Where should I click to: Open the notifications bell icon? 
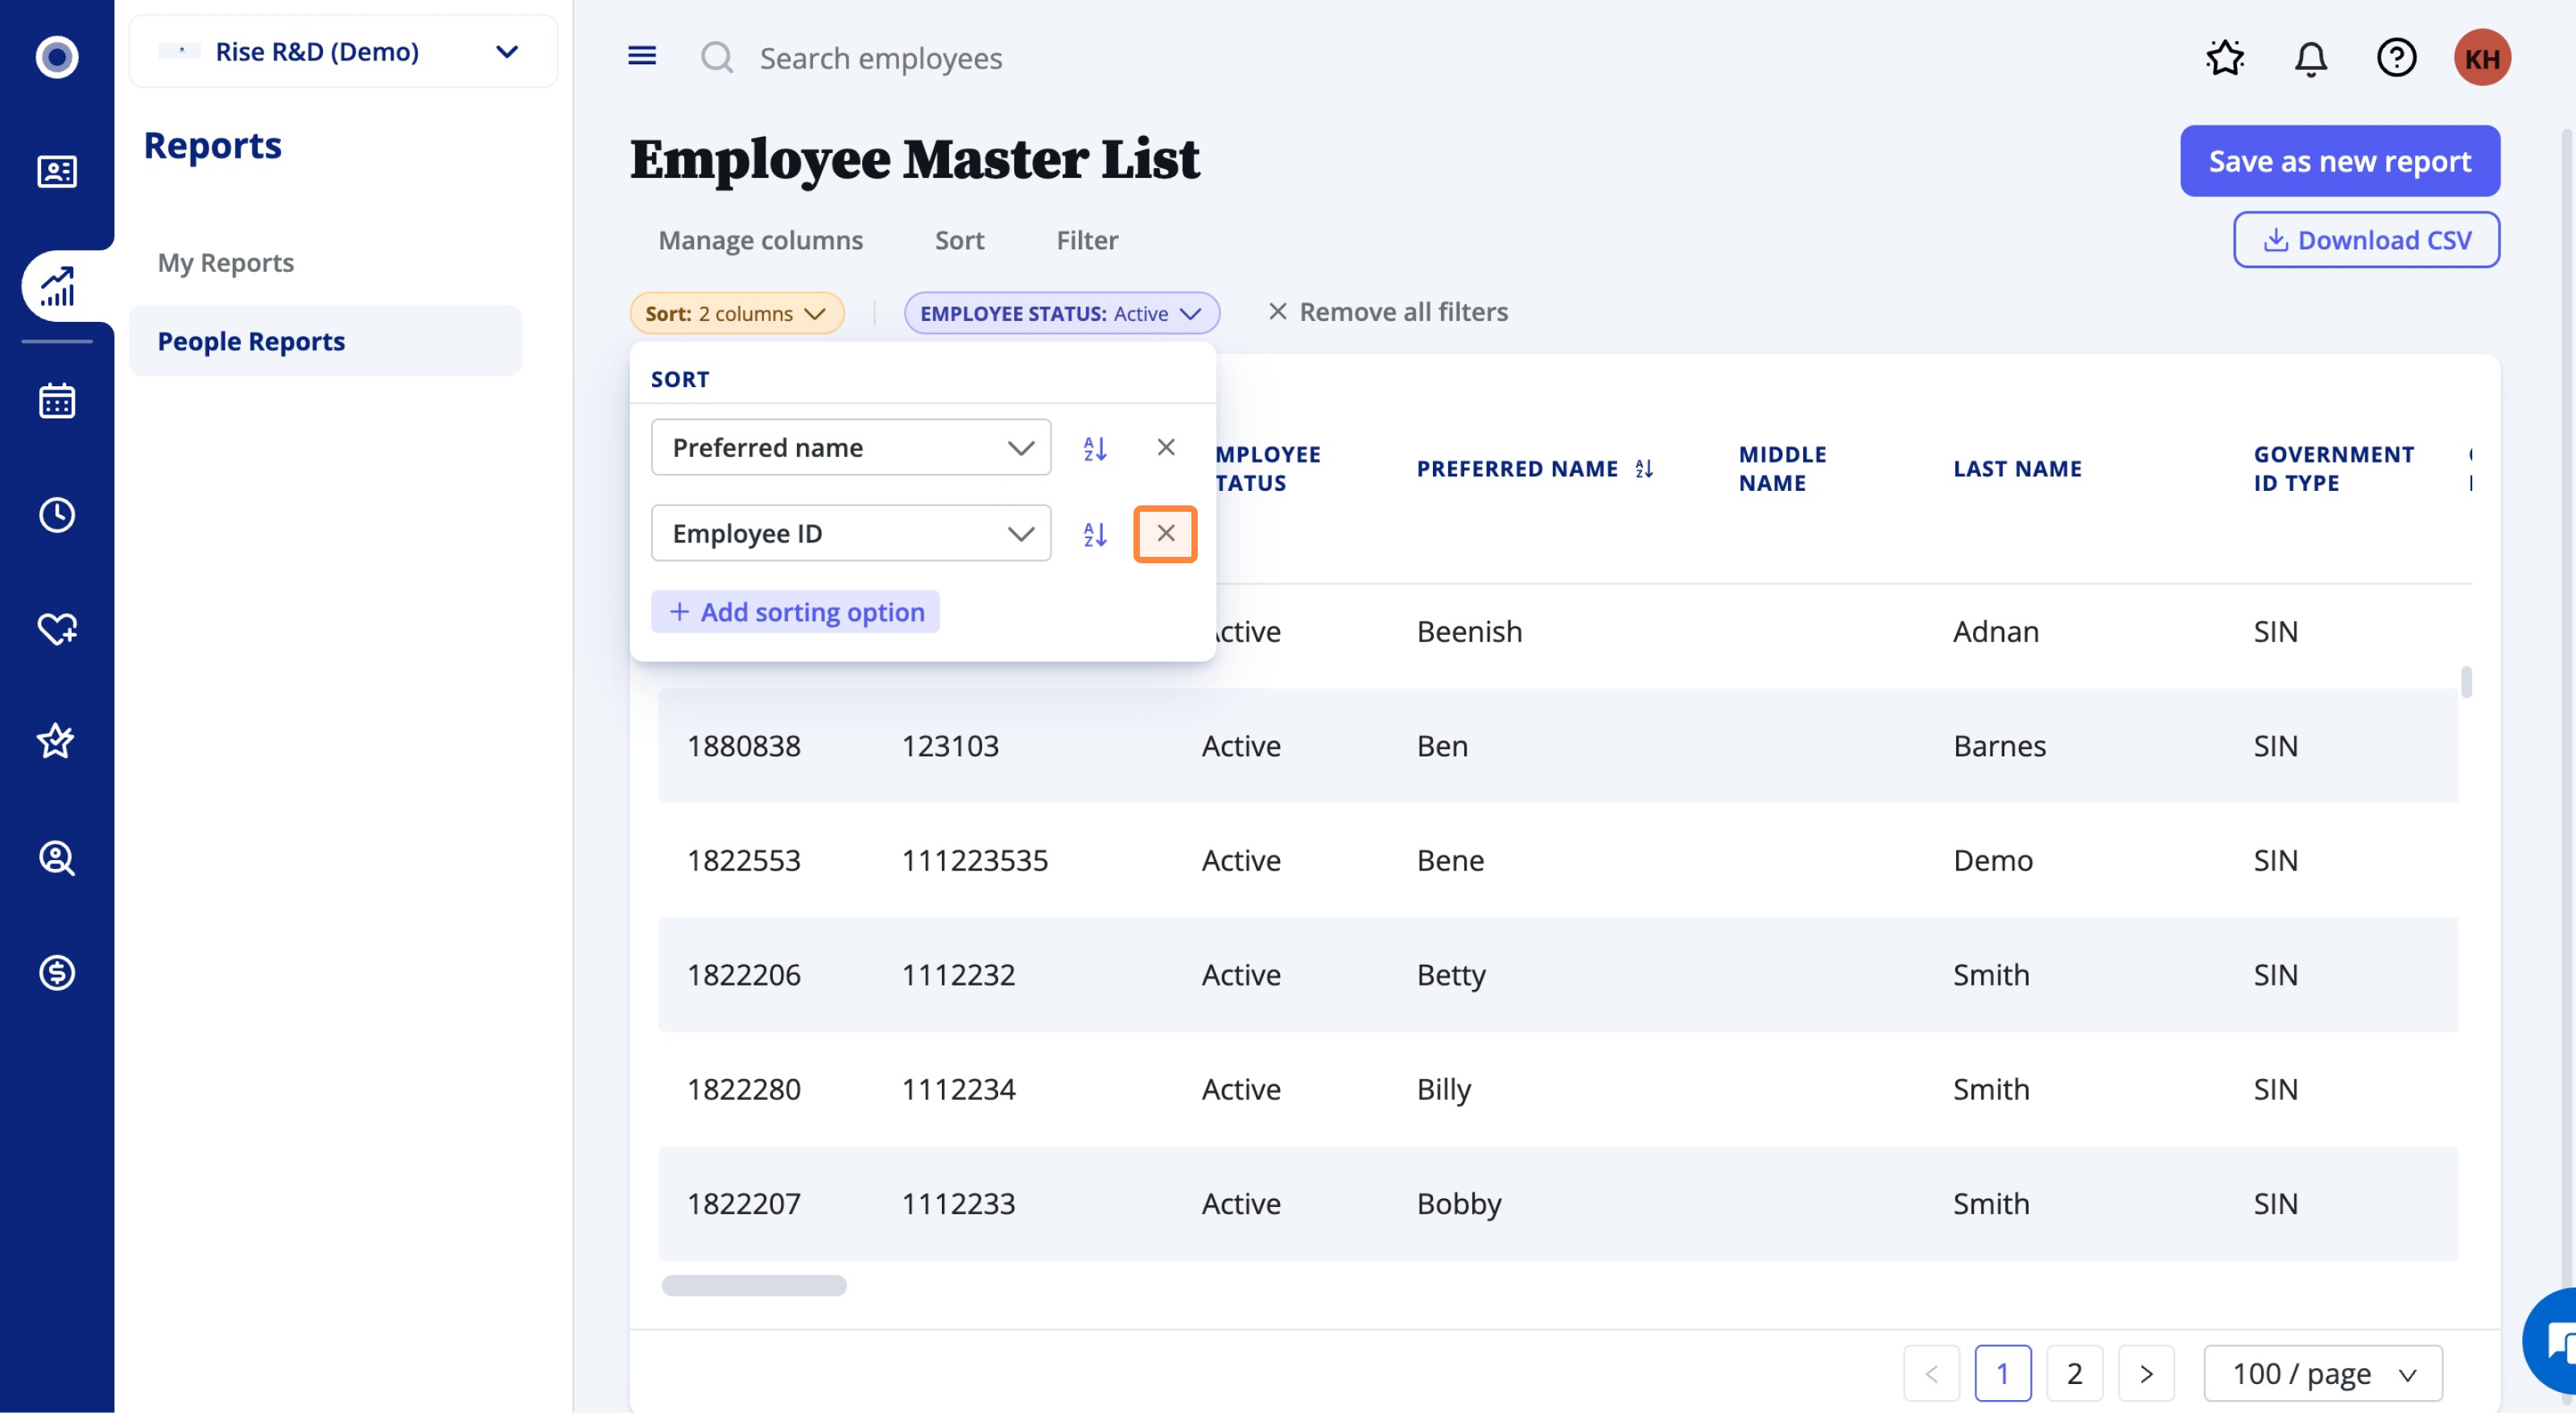click(x=2310, y=58)
